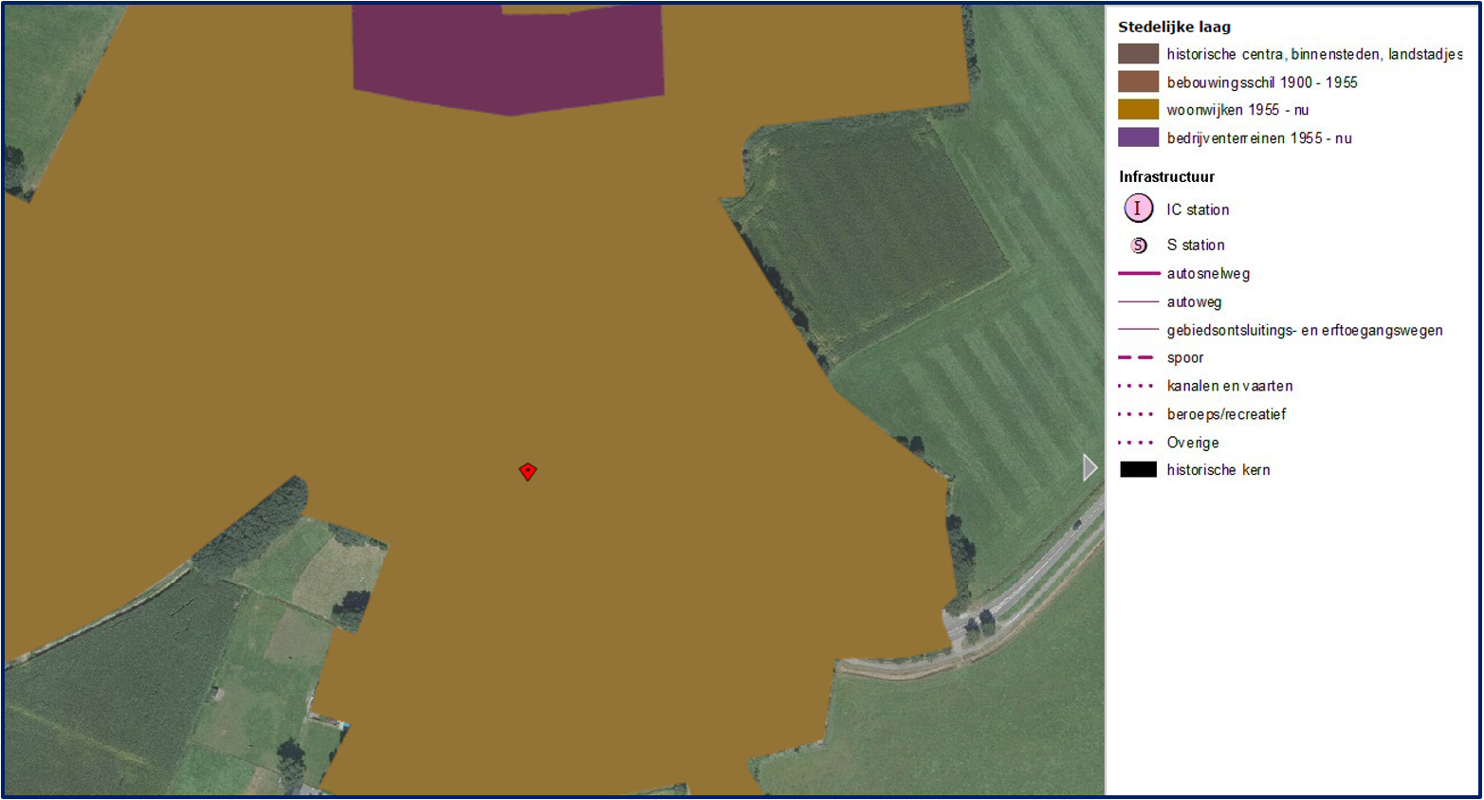Click the spoor dashed line symbol
The image size is (1484, 800).
1136,358
